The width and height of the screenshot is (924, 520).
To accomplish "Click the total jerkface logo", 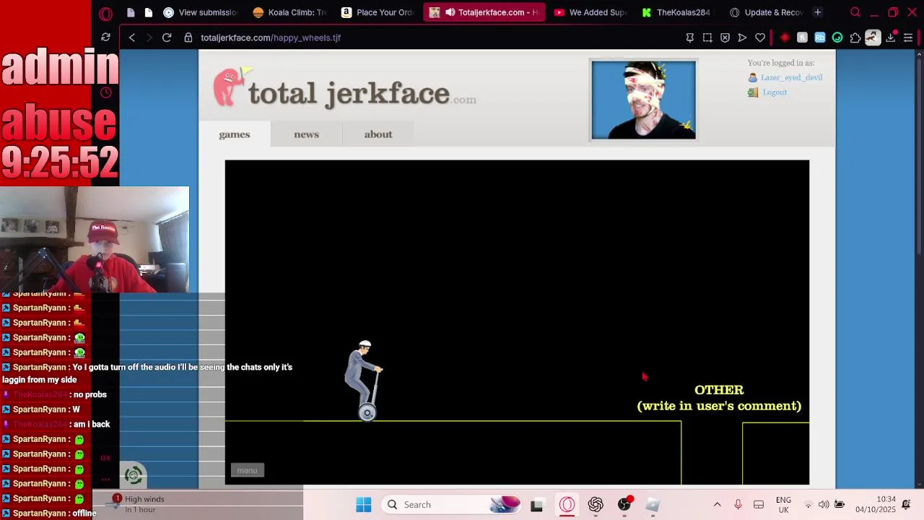I will [x=344, y=89].
